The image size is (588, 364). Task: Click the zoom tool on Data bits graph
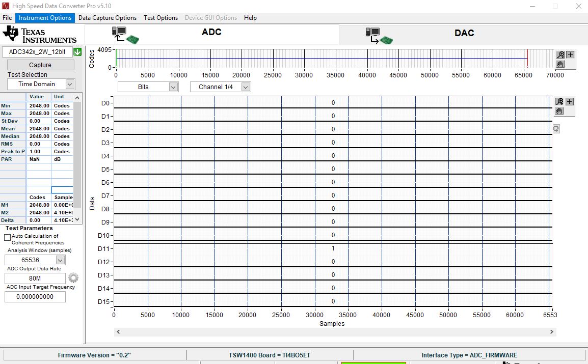(559, 101)
